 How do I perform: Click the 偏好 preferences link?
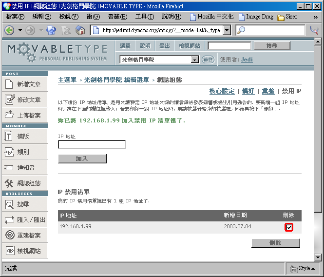coord(248,91)
